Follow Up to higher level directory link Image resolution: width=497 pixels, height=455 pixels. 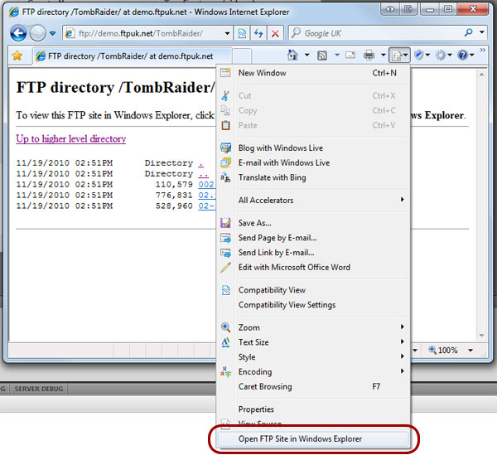(x=71, y=139)
